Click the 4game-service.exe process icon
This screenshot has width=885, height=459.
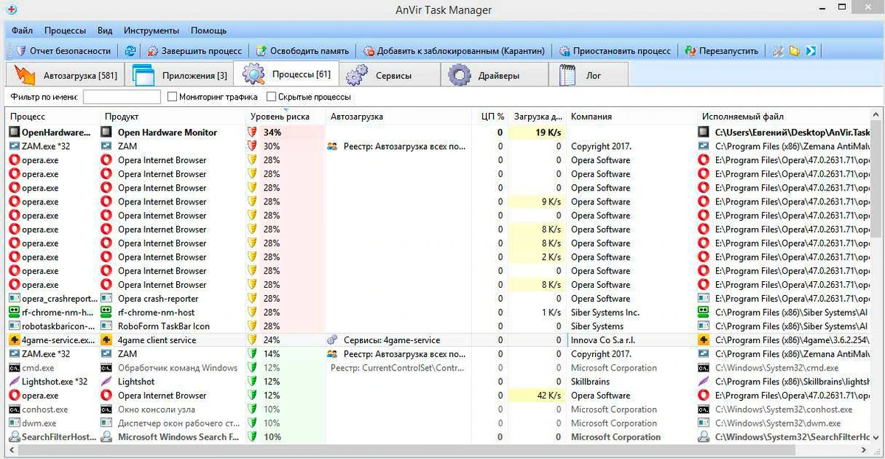14,340
